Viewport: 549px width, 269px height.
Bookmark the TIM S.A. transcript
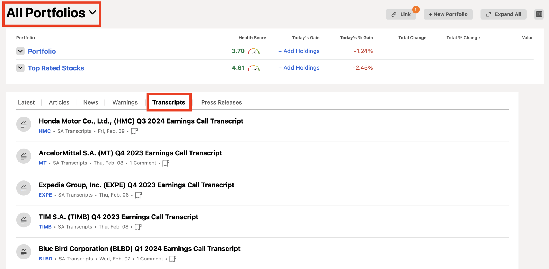138,227
